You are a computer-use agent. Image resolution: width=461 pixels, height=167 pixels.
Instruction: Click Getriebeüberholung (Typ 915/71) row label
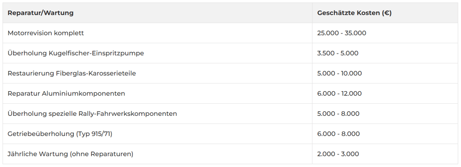[60, 134]
